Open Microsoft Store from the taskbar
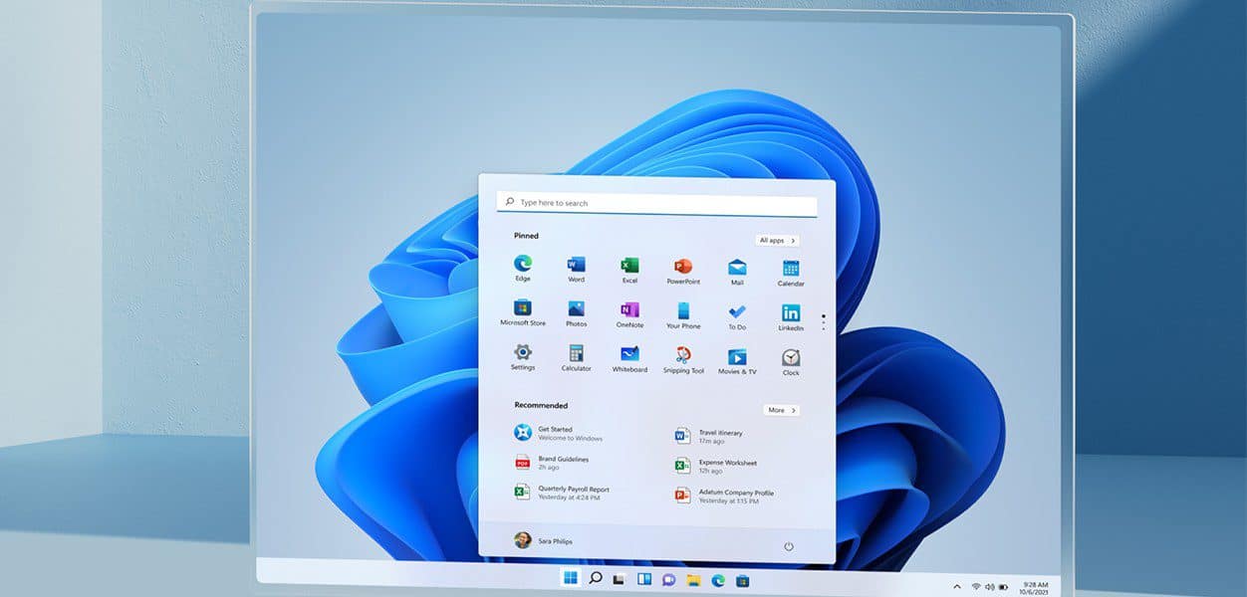 pyautogui.click(x=742, y=581)
